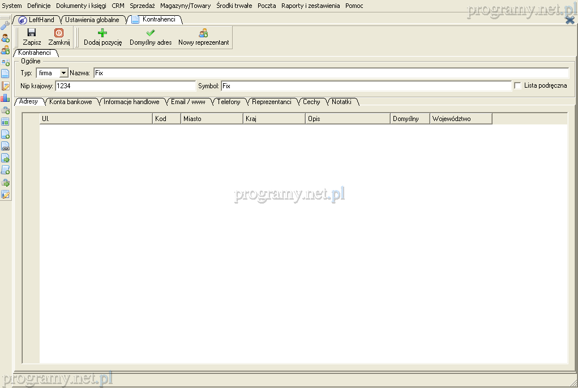Click the blue X icon at top right

(x=570, y=20)
